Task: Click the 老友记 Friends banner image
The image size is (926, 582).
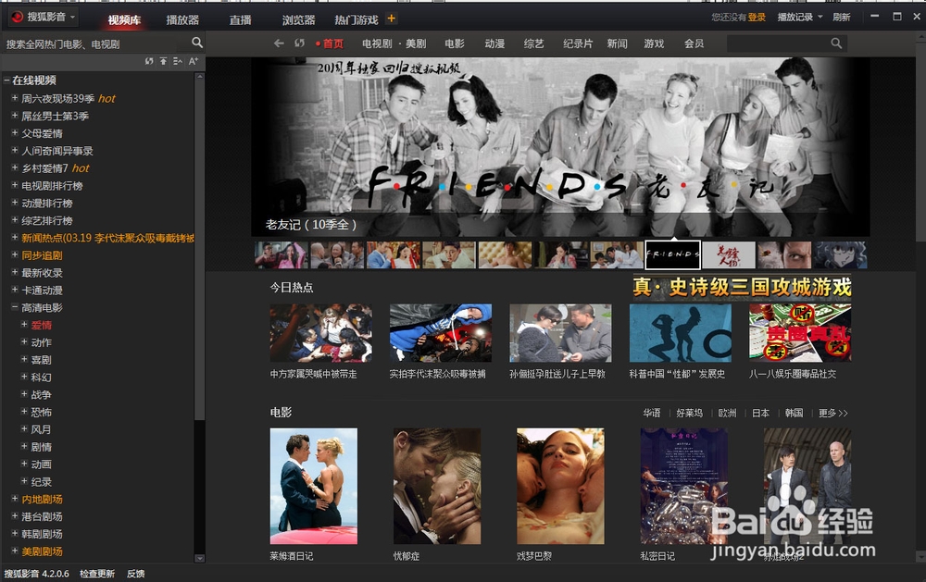Action: coord(560,147)
